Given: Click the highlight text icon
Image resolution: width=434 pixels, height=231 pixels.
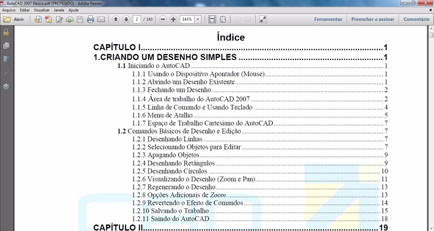Looking at the screenshot, I should click(248, 19).
